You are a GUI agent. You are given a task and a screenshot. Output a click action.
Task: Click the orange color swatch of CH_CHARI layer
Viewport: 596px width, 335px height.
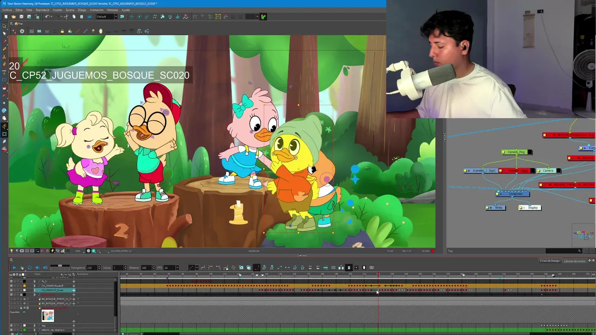tap(24, 286)
